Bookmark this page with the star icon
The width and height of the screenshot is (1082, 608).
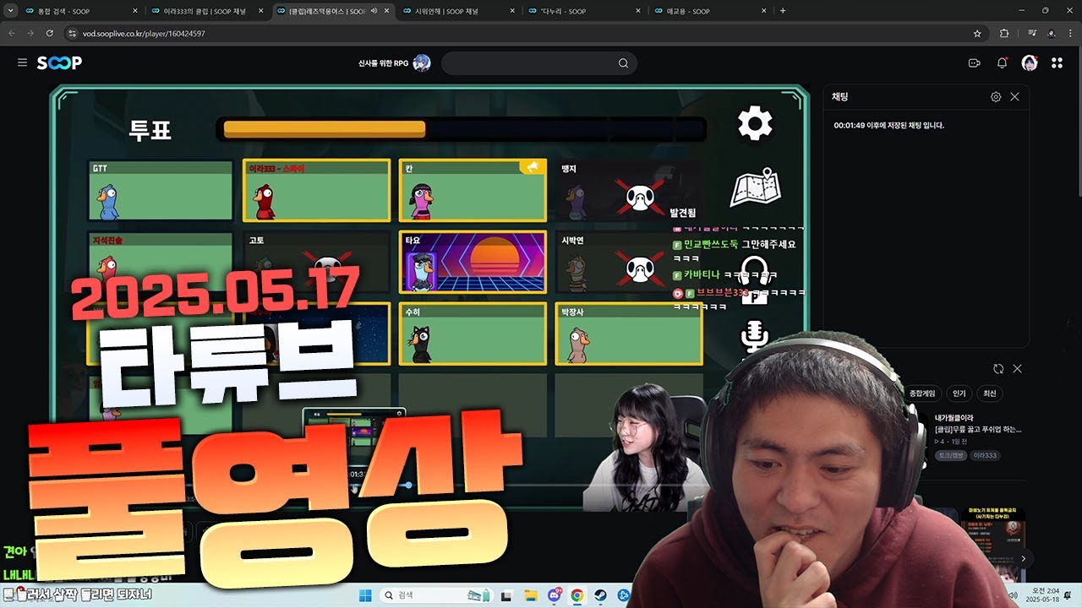point(977,33)
